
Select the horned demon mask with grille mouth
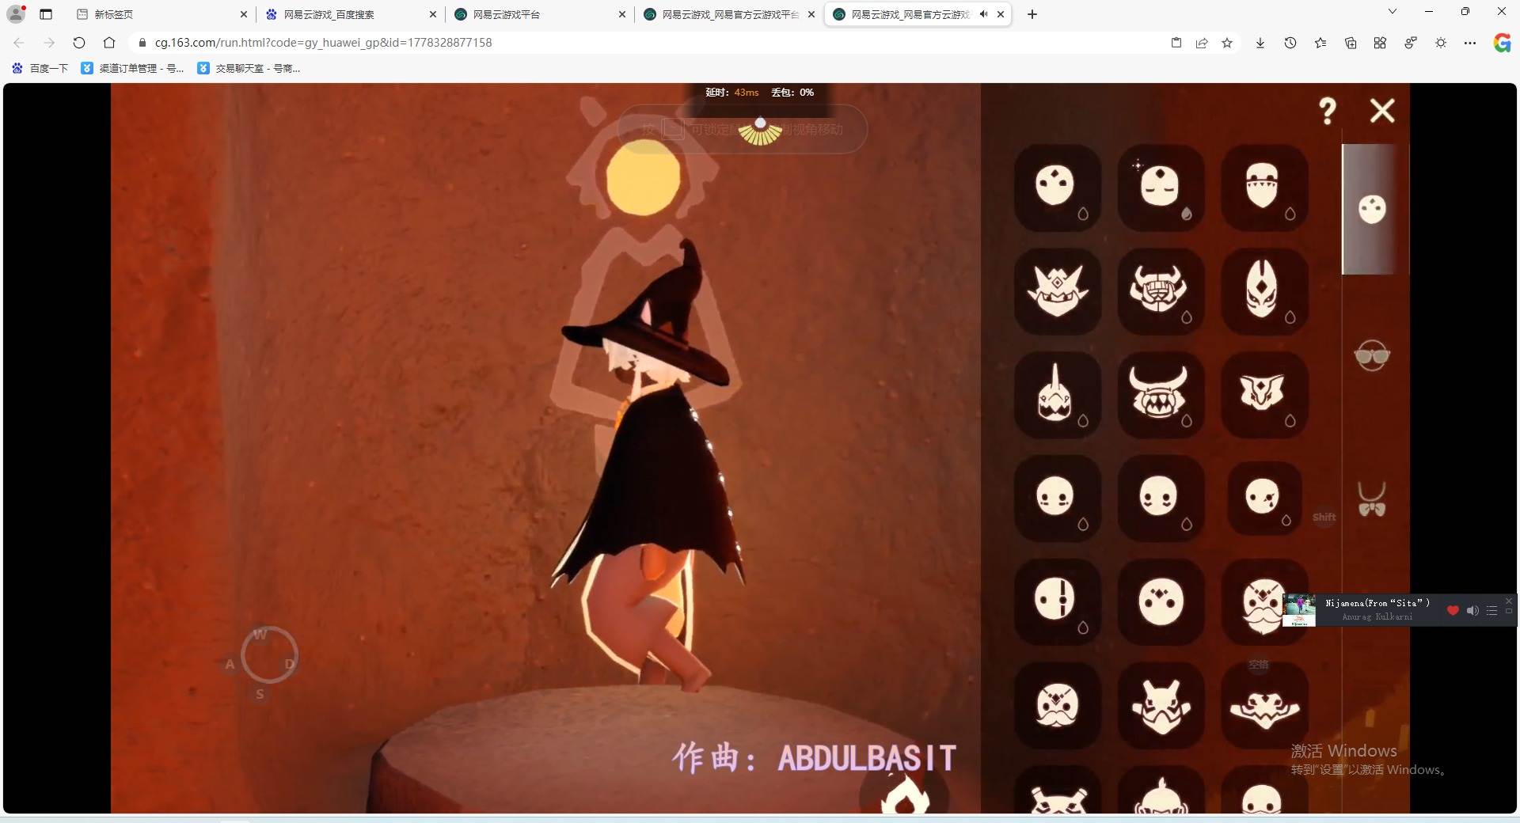click(1161, 290)
